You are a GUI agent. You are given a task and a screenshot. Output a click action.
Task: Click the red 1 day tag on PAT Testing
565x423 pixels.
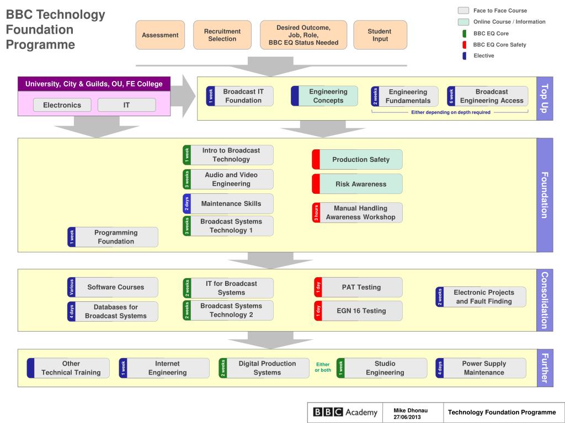coord(318,287)
